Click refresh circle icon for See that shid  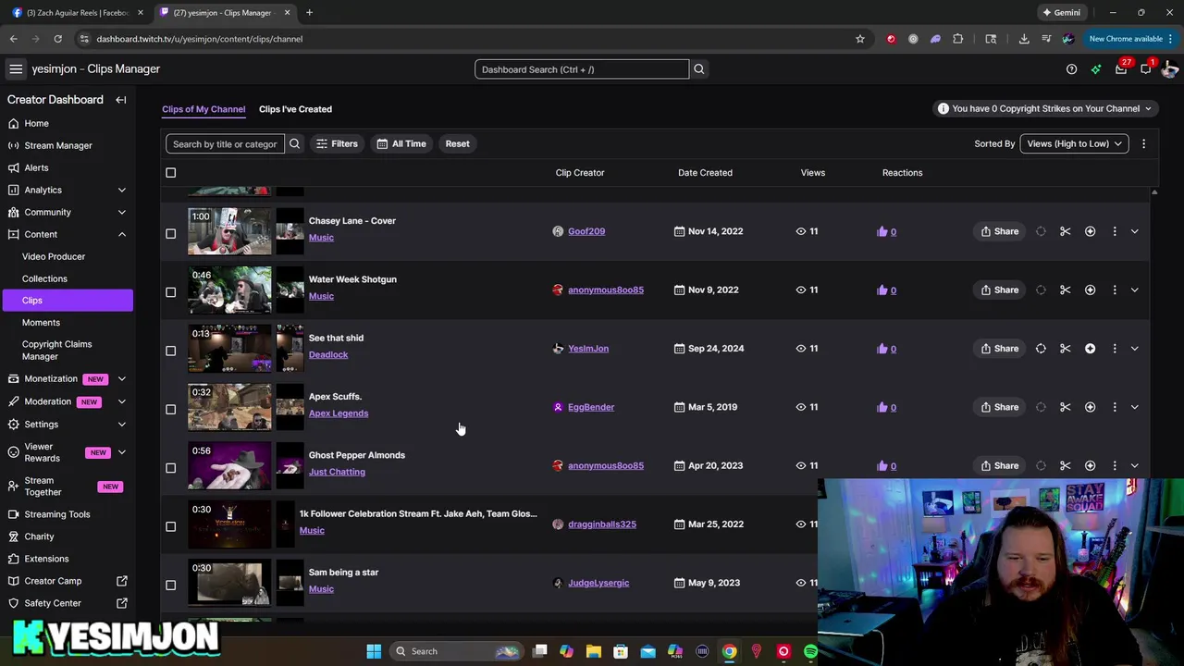[x=1041, y=349]
